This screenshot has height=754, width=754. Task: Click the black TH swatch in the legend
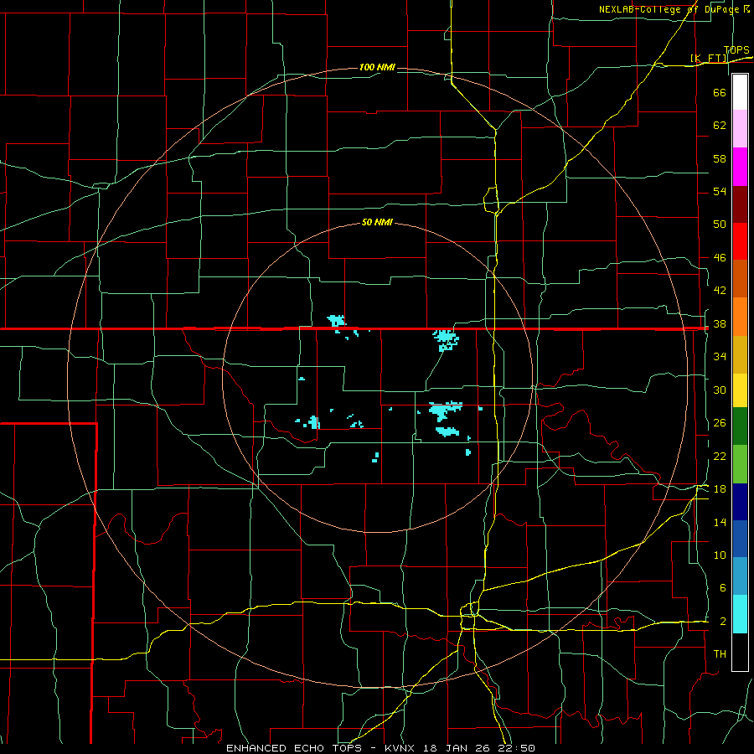[x=740, y=652]
